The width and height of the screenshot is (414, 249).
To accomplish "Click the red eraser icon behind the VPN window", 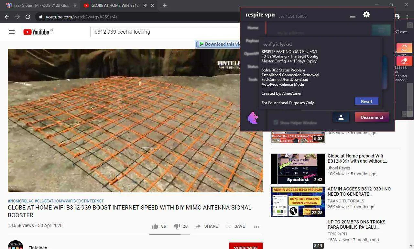I will click(x=404, y=61).
